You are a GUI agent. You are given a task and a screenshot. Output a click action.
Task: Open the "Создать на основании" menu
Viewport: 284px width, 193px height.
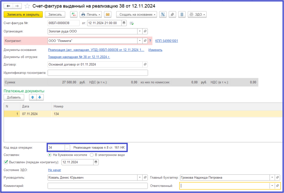tap(137, 14)
